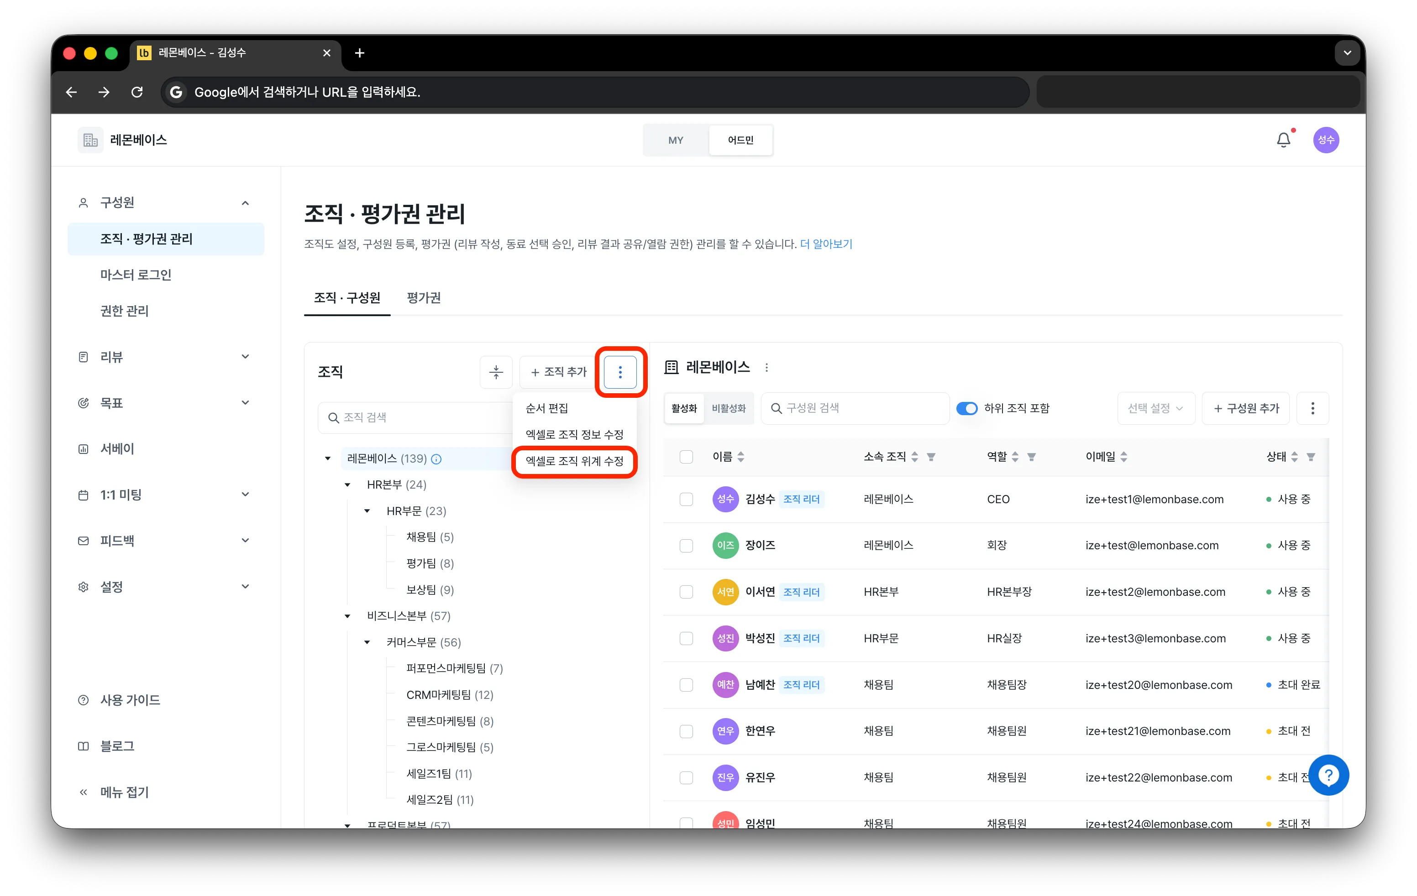Check the box for 김성수 row

point(686,499)
